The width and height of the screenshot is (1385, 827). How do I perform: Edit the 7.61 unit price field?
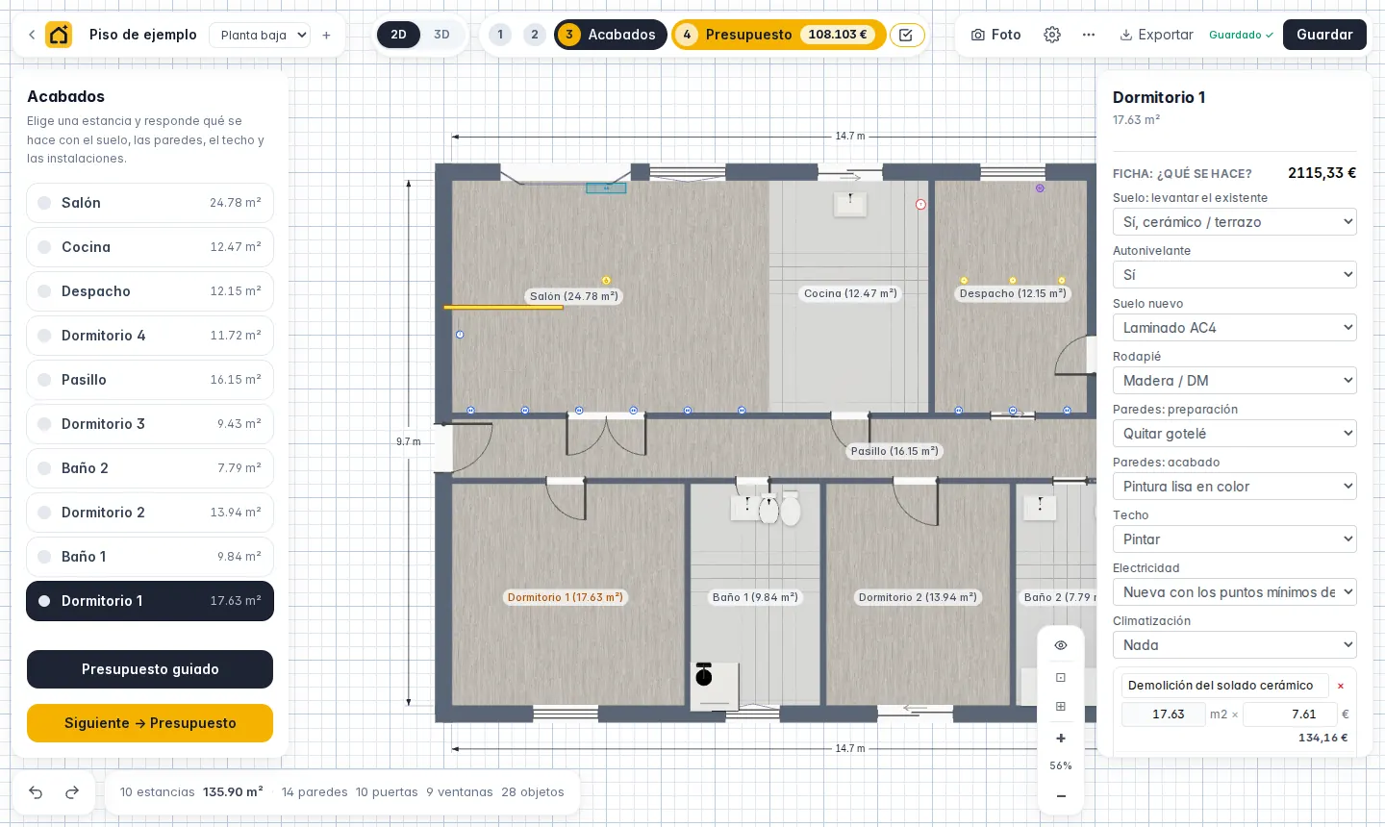click(x=1290, y=714)
